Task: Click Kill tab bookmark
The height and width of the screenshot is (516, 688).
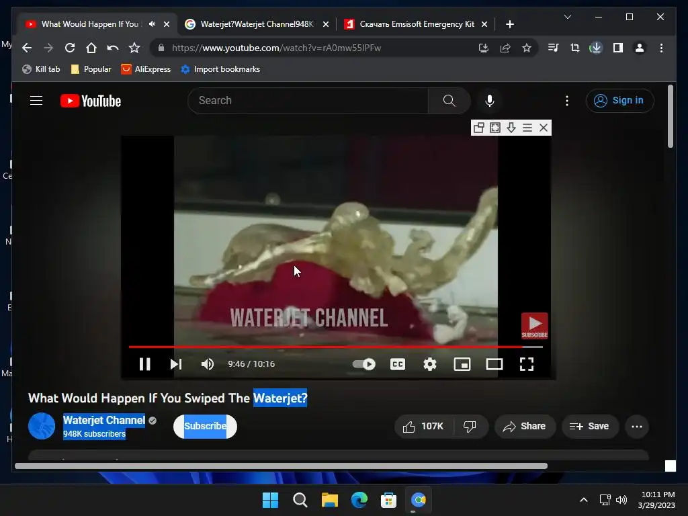Action: click(41, 69)
